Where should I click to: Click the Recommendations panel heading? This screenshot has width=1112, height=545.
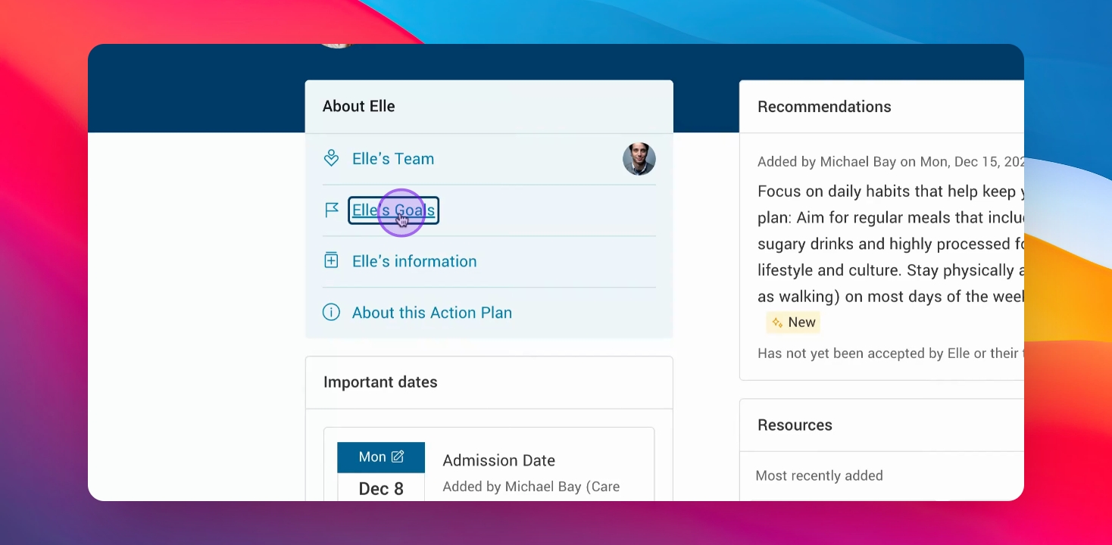coord(824,107)
